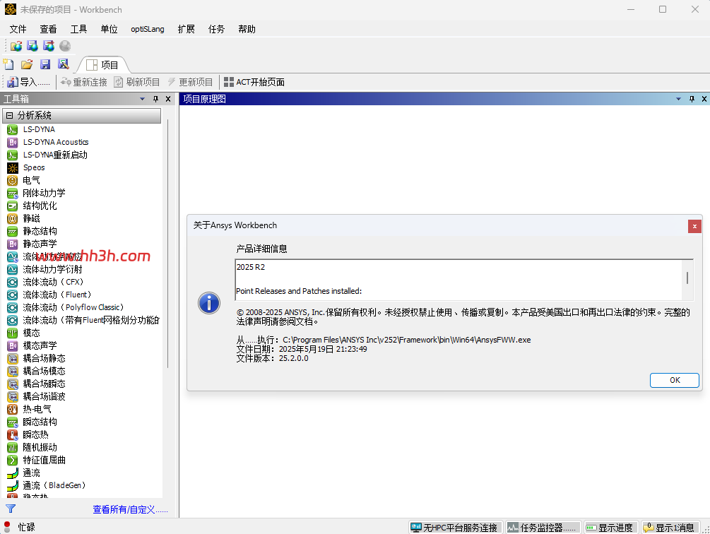Click the toolbox filter funnel icon

tap(11, 509)
